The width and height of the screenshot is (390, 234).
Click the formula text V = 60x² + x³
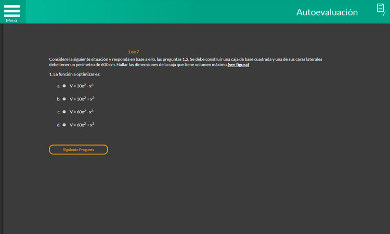pos(82,125)
